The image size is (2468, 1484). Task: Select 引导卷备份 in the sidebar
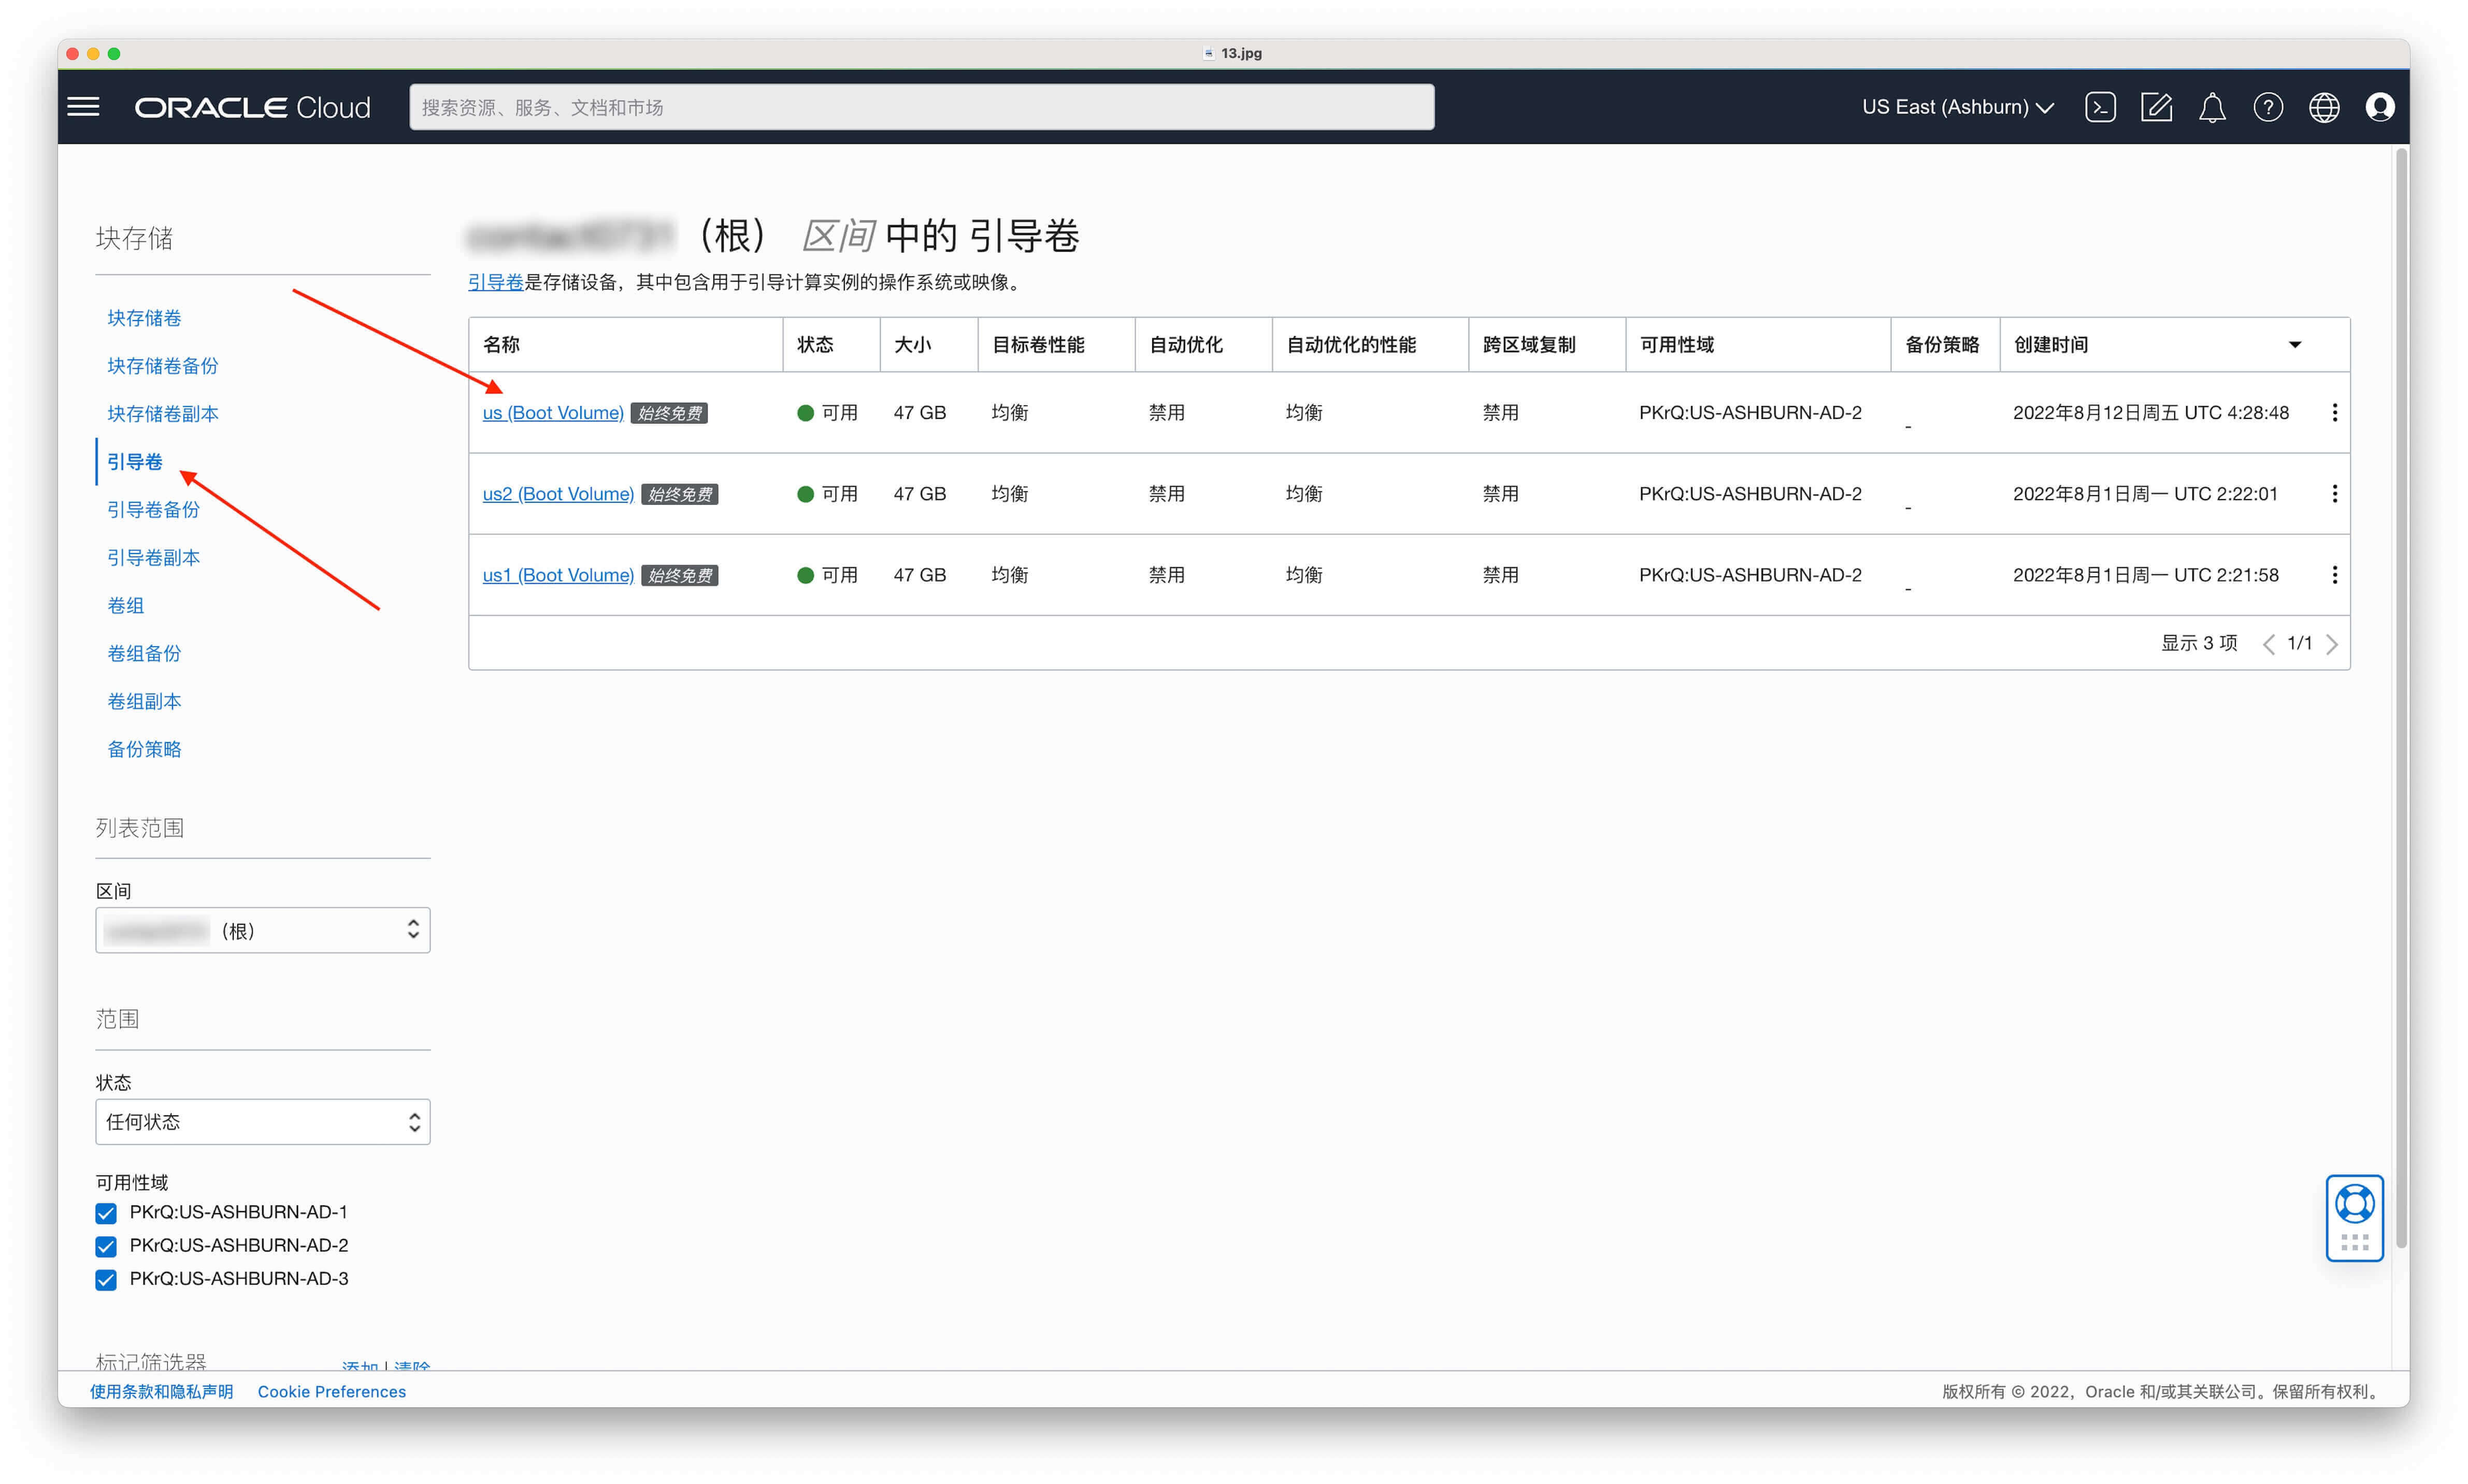153,510
